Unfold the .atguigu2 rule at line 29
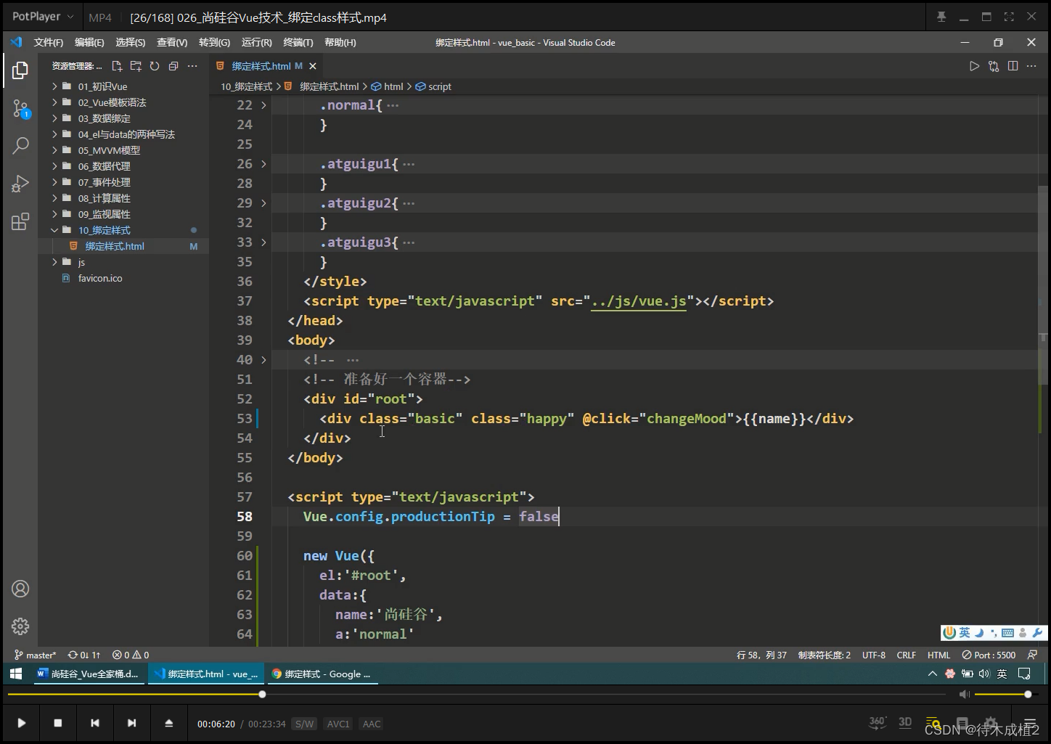Screen dimensions: 1051x744 263,203
